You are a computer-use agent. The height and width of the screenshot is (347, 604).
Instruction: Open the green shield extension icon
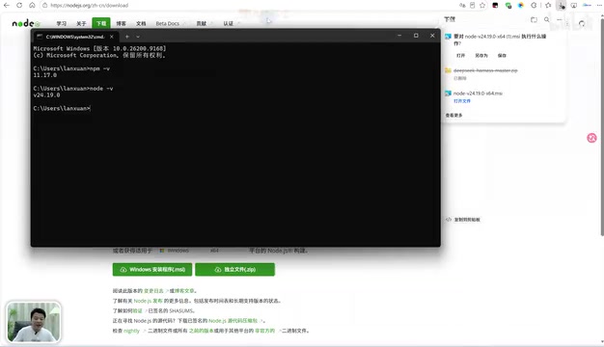pyautogui.click(x=508, y=6)
